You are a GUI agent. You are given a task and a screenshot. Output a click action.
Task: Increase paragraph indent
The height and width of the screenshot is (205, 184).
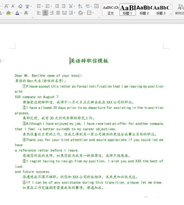64,6
